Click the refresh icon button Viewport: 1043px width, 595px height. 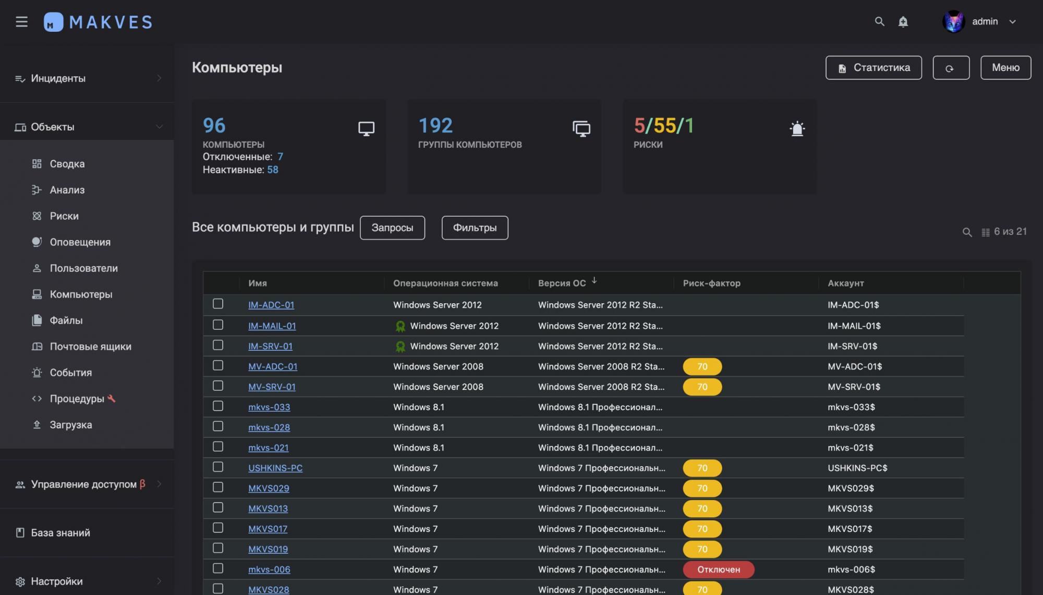950,68
